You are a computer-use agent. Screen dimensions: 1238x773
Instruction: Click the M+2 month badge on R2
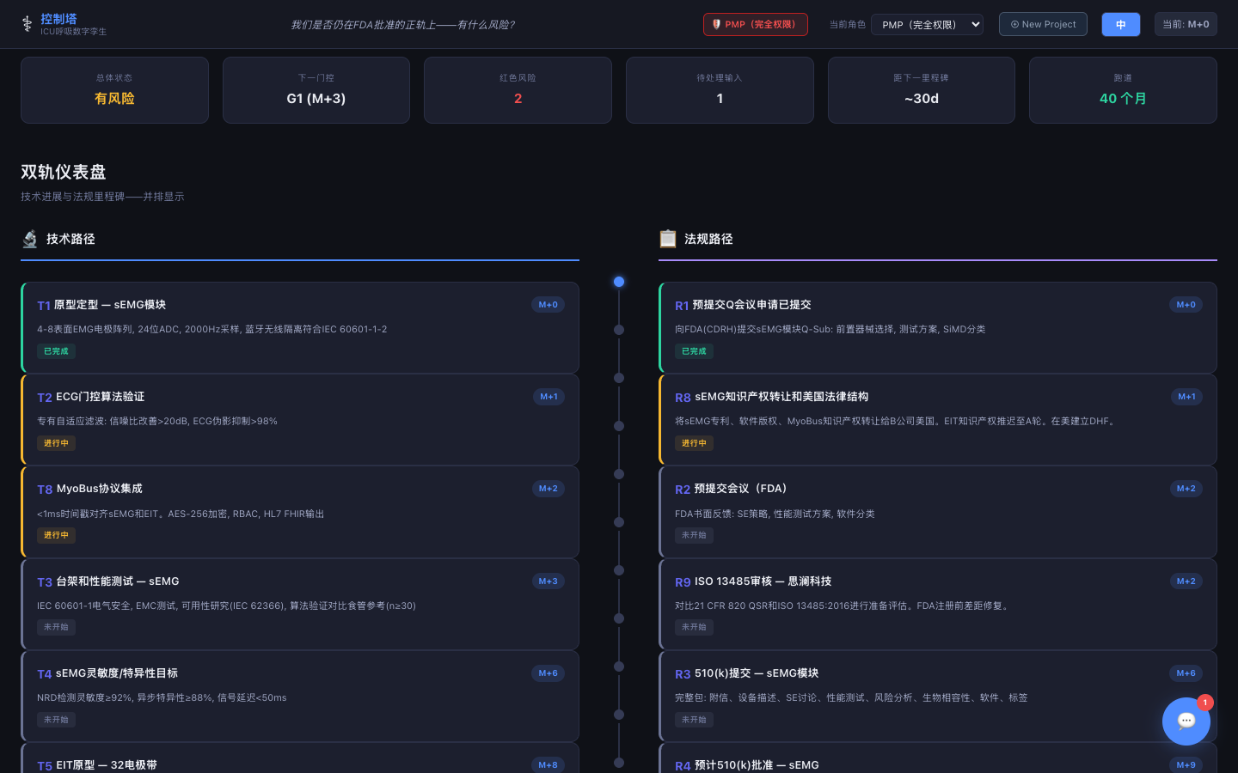pyautogui.click(x=1186, y=489)
